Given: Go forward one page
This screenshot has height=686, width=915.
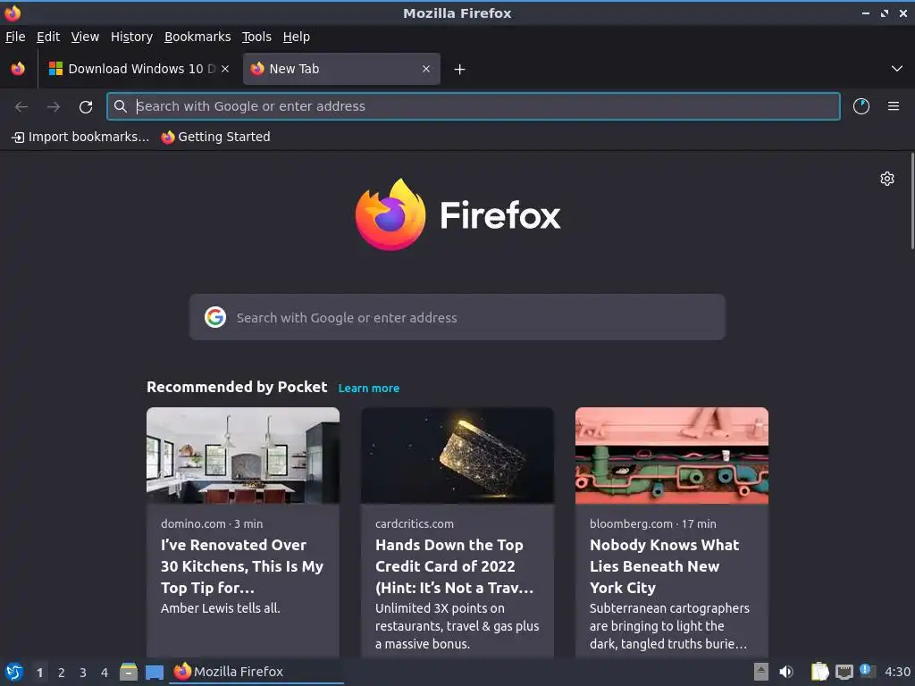Looking at the screenshot, I should 54,106.
